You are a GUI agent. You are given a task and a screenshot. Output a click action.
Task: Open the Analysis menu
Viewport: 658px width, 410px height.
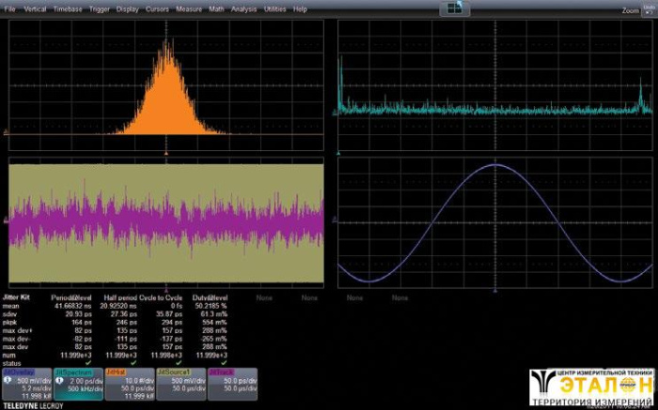(243, 8)
